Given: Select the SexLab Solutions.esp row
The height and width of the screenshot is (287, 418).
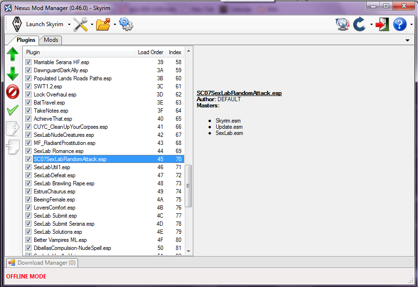Looking at the screenshot, I should (104, 232).
